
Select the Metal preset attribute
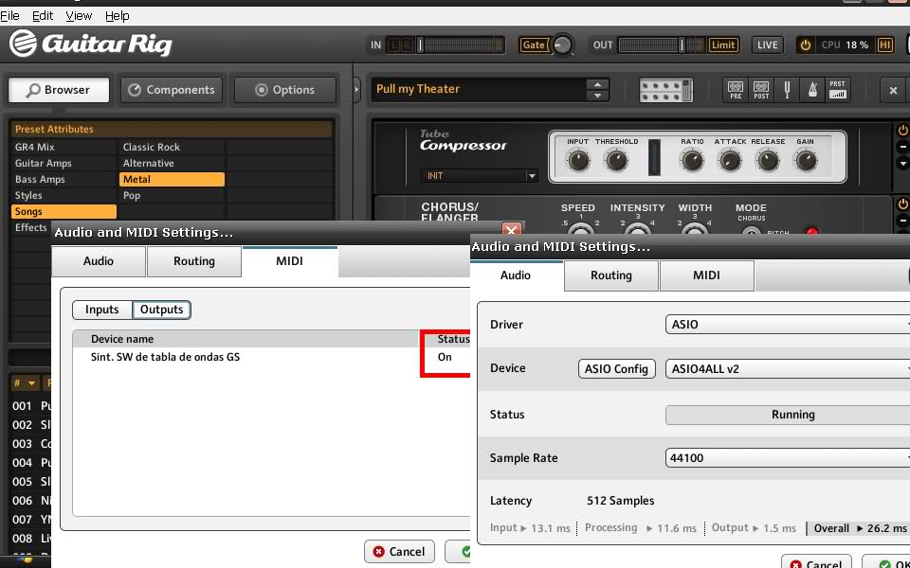pyautogui.click(x=172, y=180)
